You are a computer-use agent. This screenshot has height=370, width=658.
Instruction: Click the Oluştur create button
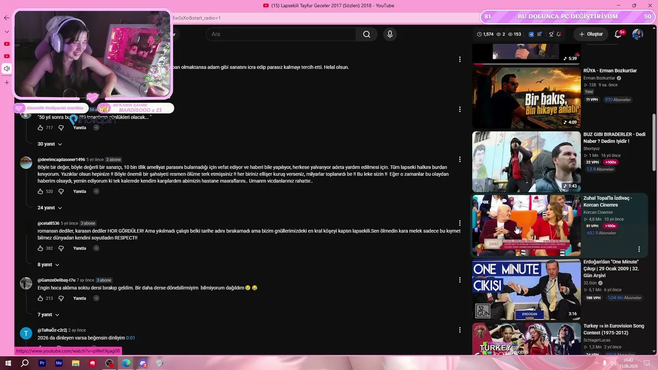tap(591, 34)
